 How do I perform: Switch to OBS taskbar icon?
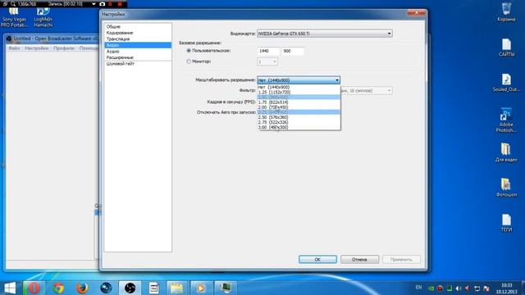130,288
